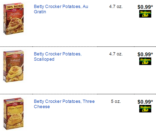Image resolution: width=156 pixels, height=131 pixels.
Task: Click Shoppers Club icon for Au Gratin potatoes
Action: [x=145, y=14]
